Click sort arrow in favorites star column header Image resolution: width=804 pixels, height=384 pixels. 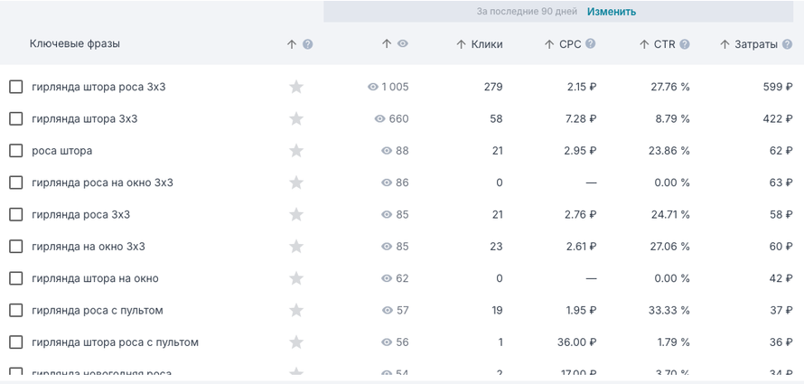coord(291,44)
